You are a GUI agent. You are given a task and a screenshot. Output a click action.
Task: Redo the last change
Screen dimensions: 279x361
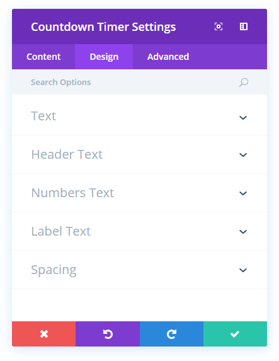[171, 334]
